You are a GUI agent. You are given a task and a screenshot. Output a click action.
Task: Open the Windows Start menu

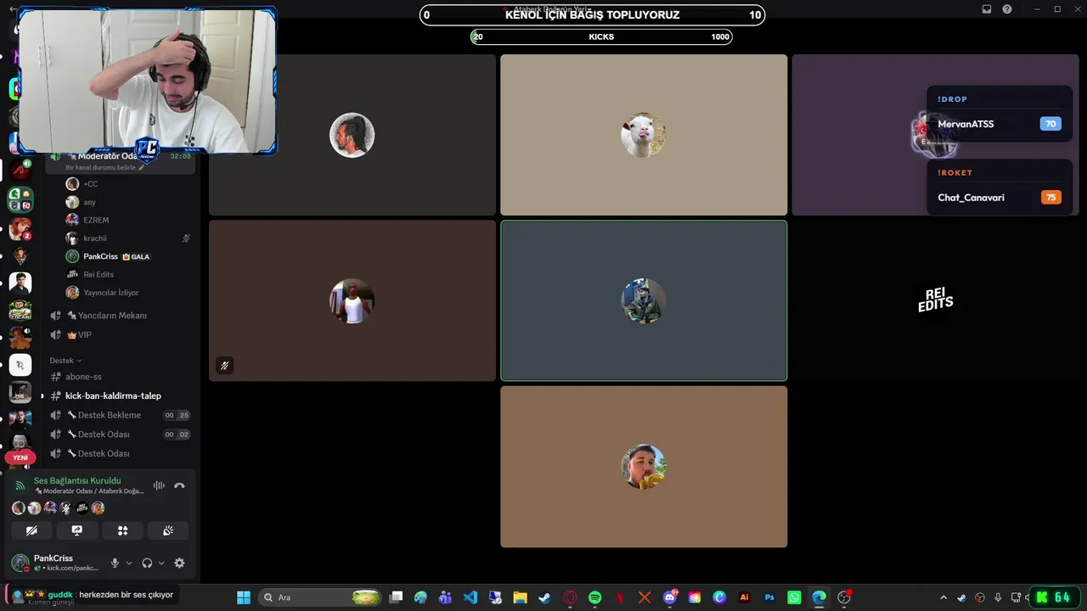(243, 597)
